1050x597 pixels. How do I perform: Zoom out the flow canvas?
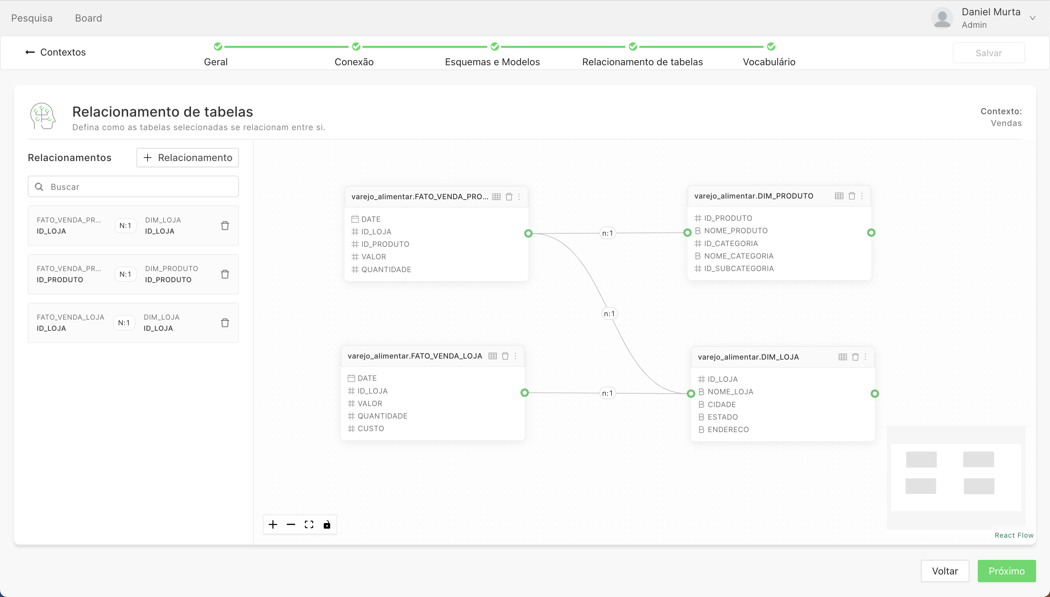(291, 524)
